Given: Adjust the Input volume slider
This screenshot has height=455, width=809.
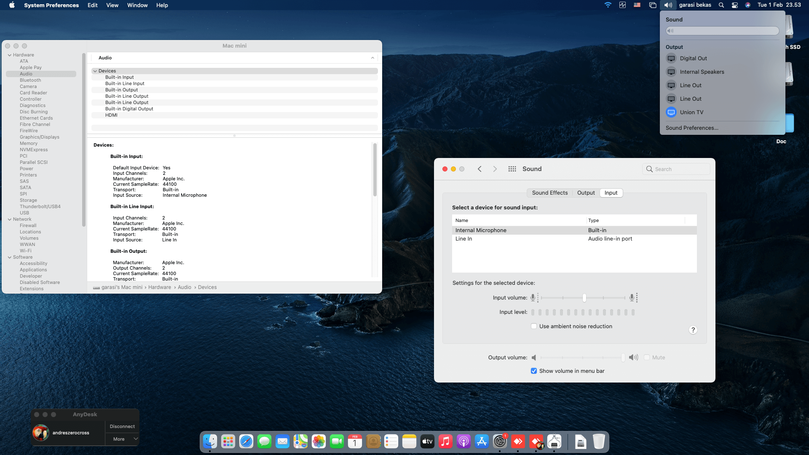Looking at the screenshot, I should point(584,297).
